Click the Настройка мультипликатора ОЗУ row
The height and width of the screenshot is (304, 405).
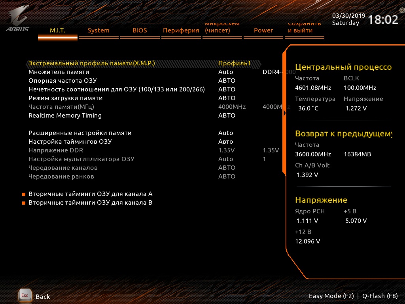81,159
